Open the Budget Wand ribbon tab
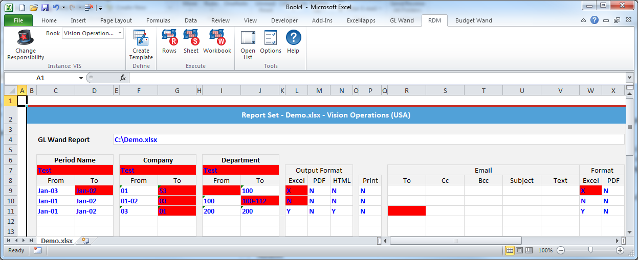This screenshot has width=638, height=260. 473,20
